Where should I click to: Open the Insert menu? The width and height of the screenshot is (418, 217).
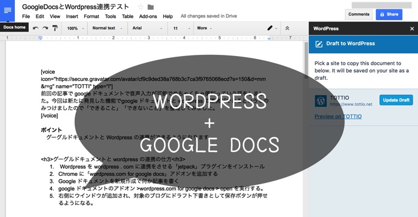(x=72, y=16)
